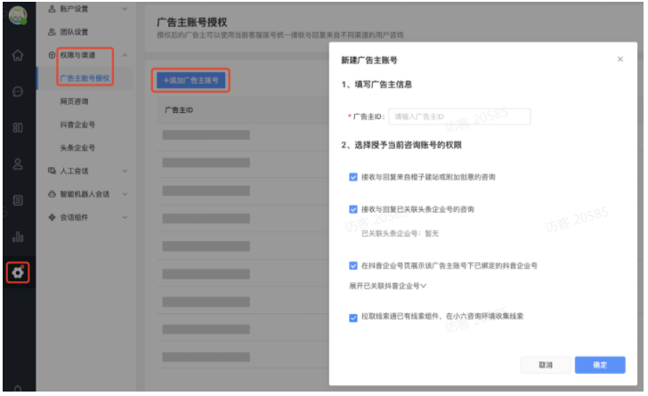
Task: Close the 新建广告主账号 dialog with X
Action: tap(620, 60)
